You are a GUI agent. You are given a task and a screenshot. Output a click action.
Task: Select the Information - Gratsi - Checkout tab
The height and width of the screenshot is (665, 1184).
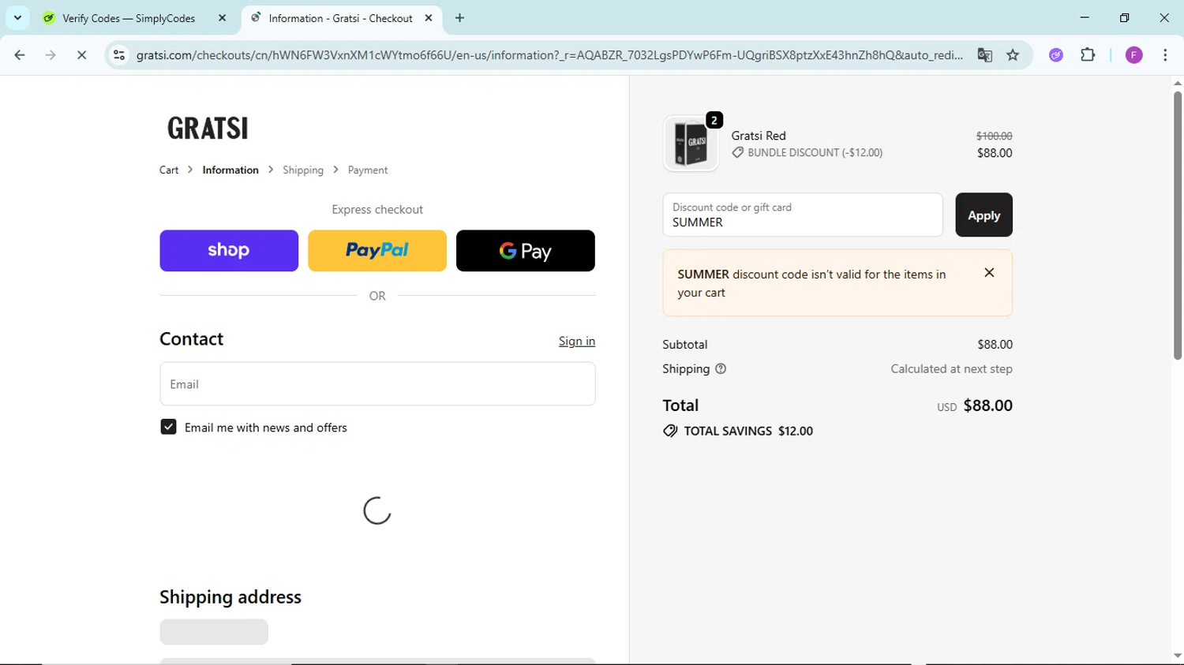[x=340, y=18]
